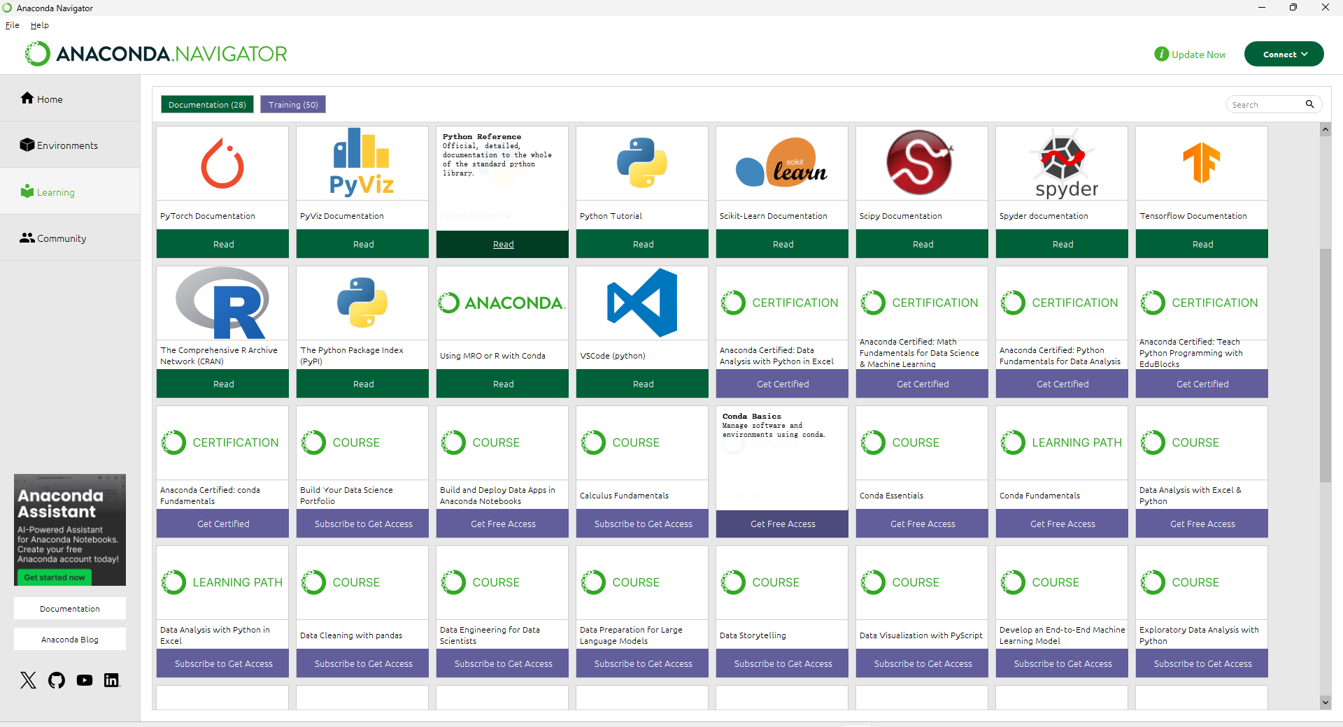Viewport: 1343px width, 727px height.
Task: Read the Scikit-Learn Documentation
Action: [x=782, y=244]
